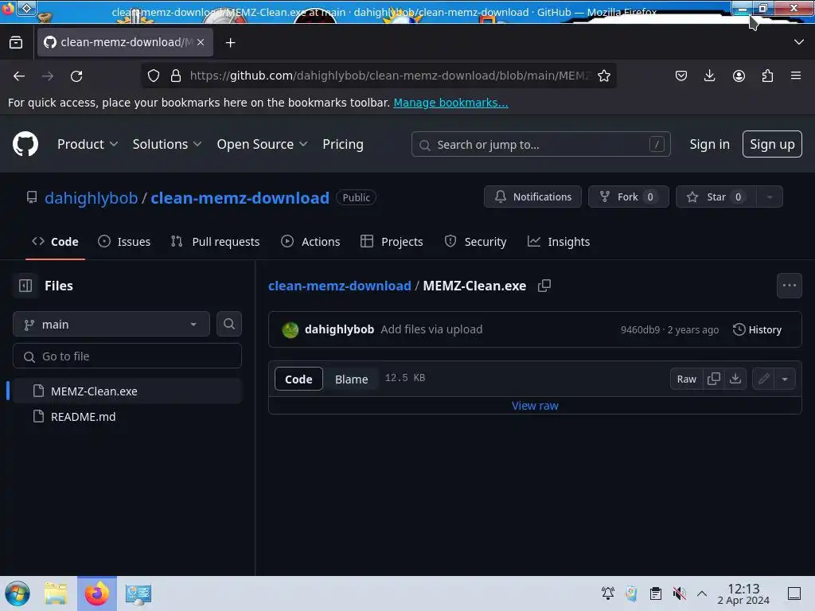Click the site padlock icon
This screenshot has height=611, width=815.
(176, 76)
